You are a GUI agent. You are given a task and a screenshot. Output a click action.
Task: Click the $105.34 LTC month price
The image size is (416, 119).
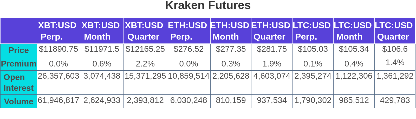coord(354,49)
